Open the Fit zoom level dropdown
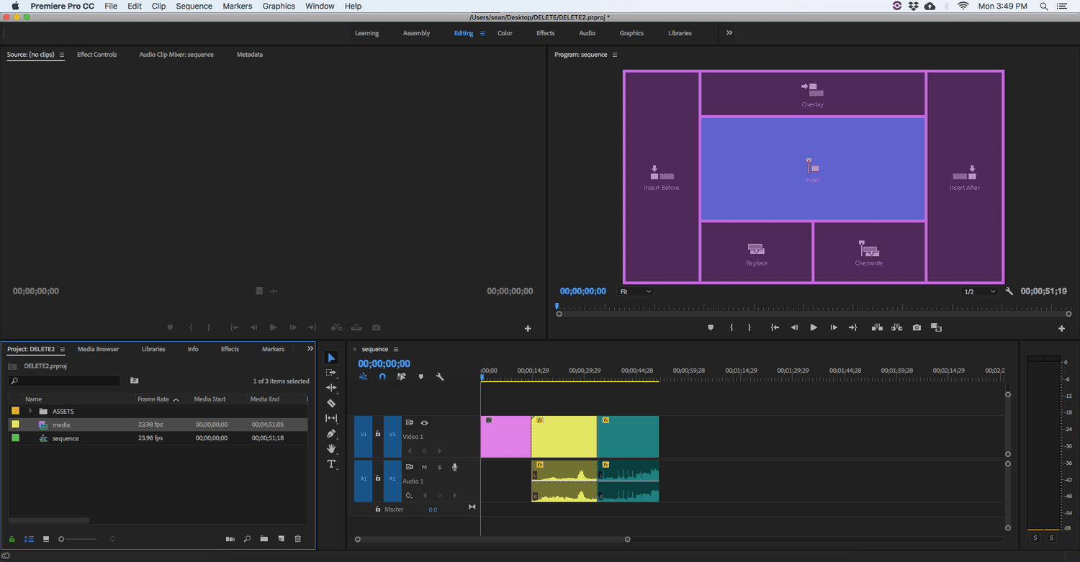The width and height of the screenshot is (1080, 562). 636,291
